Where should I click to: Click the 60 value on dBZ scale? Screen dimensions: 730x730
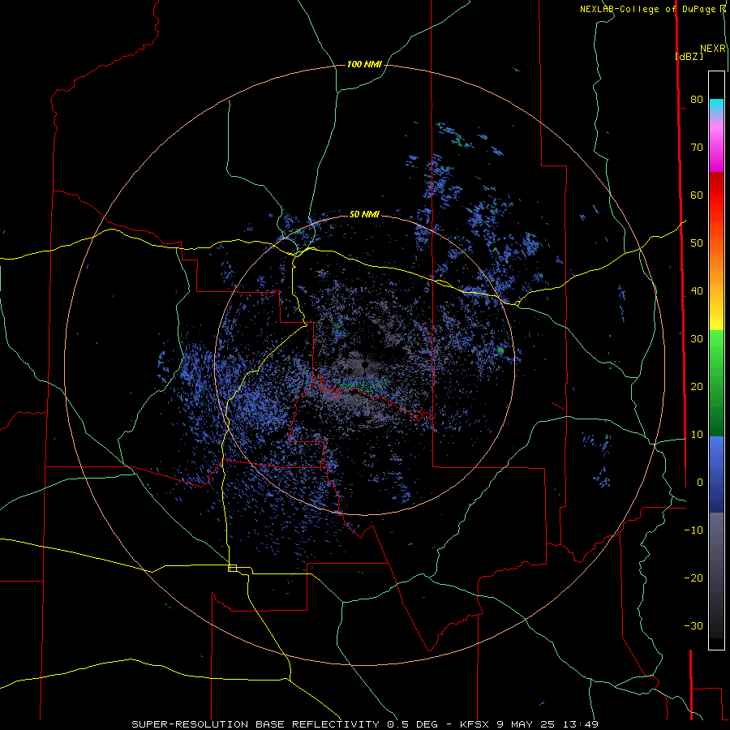(x=697, y=195)
